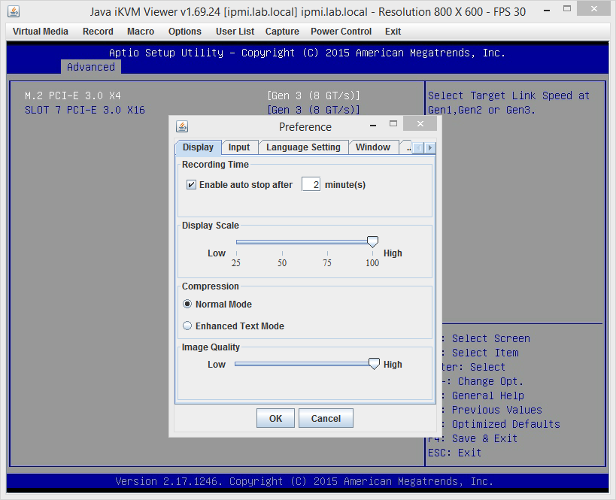Switch to the Window tab
The height and width of the screenshot is (500, 616).
(373, 147)
